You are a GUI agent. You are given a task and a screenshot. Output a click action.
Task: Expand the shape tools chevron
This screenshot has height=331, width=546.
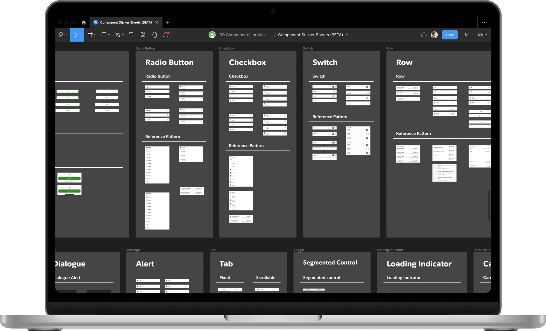click(109, 35)
